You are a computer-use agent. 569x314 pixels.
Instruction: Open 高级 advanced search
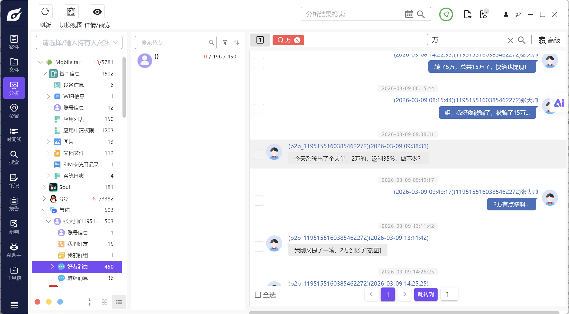pyautogui.click(x=549, y=40)
